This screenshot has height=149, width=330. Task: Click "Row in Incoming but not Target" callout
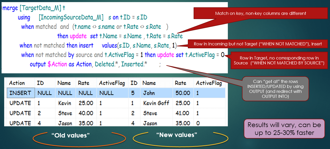pos(258,44)
